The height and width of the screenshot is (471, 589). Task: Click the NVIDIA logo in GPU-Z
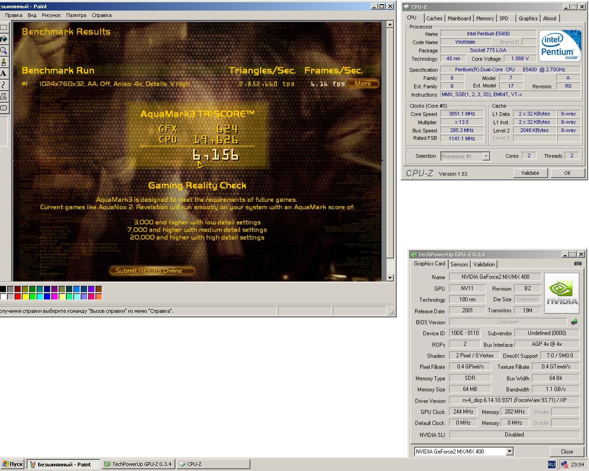click(562, 293)
